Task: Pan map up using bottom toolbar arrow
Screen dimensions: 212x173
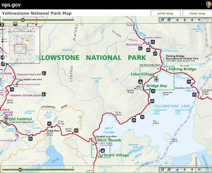Action: click(x=185, y=169)
